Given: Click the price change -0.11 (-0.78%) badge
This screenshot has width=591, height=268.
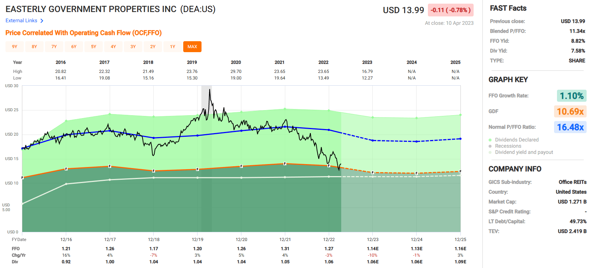Looking at the screenshot, I should [451, 10].
